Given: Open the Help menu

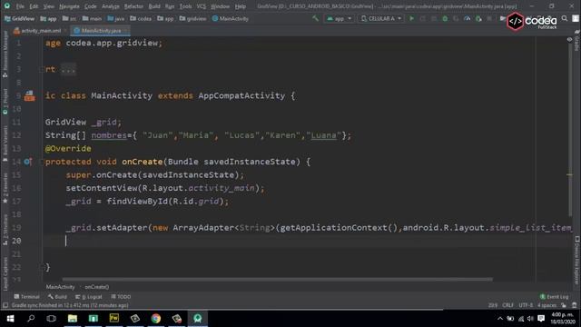Looking at the screenshot, I should (241, 6).
